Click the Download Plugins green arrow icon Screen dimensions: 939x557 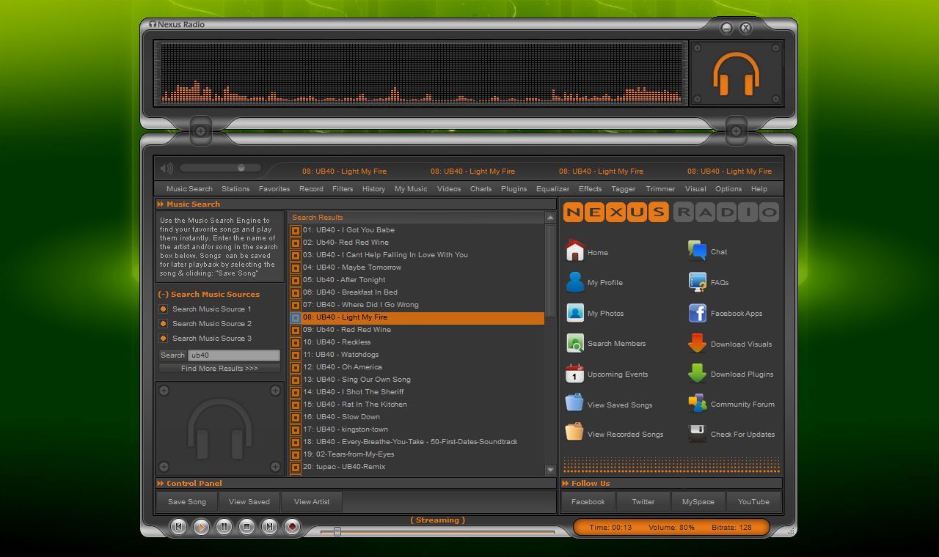point(697,373)
